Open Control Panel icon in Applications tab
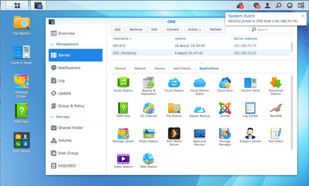This screenshot has height=186, width=309. (250, 82)
